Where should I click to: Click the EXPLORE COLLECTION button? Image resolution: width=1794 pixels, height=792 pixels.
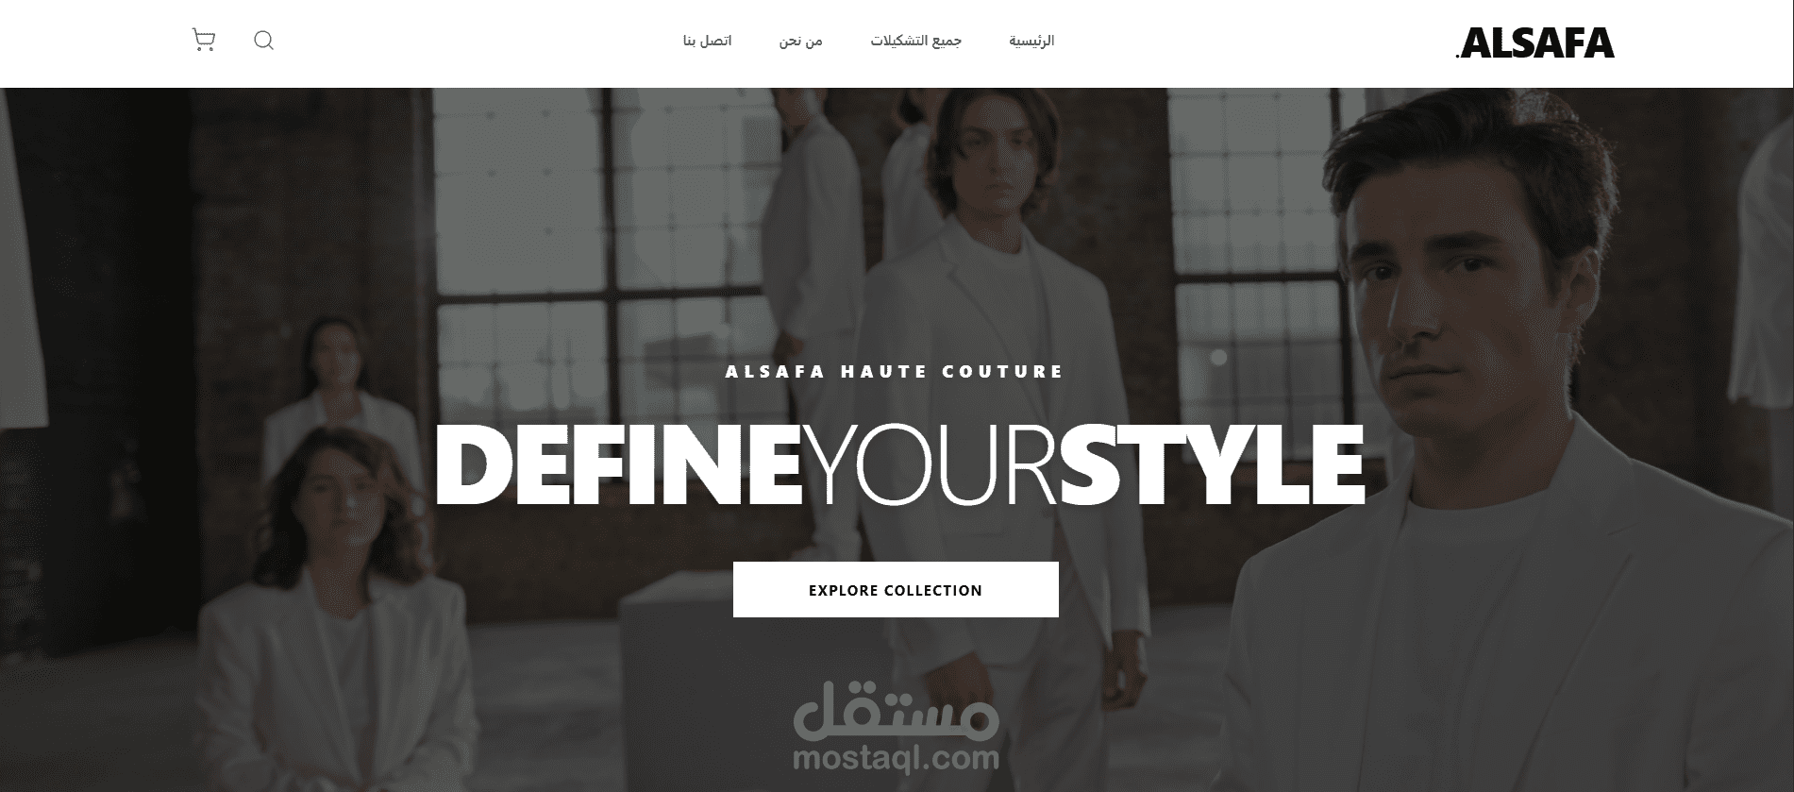click(896, 590)
